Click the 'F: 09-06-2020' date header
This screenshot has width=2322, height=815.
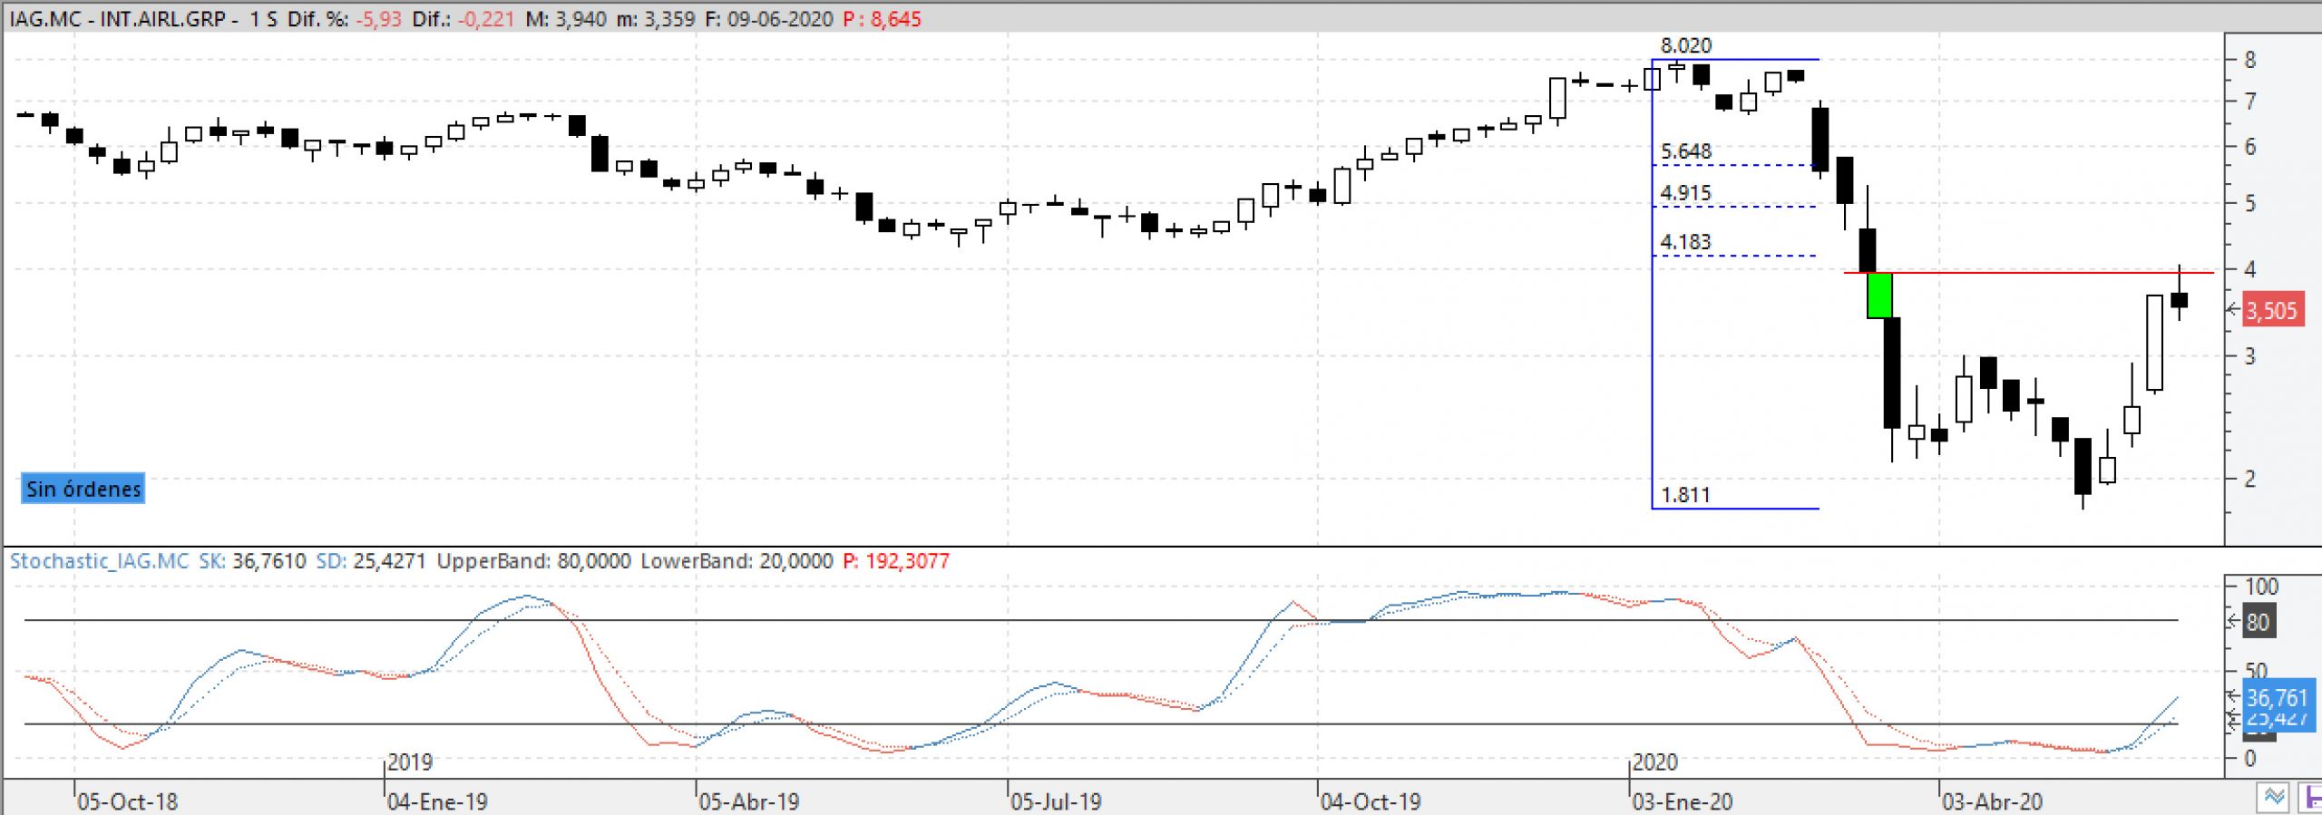click(x=768, y=19)
